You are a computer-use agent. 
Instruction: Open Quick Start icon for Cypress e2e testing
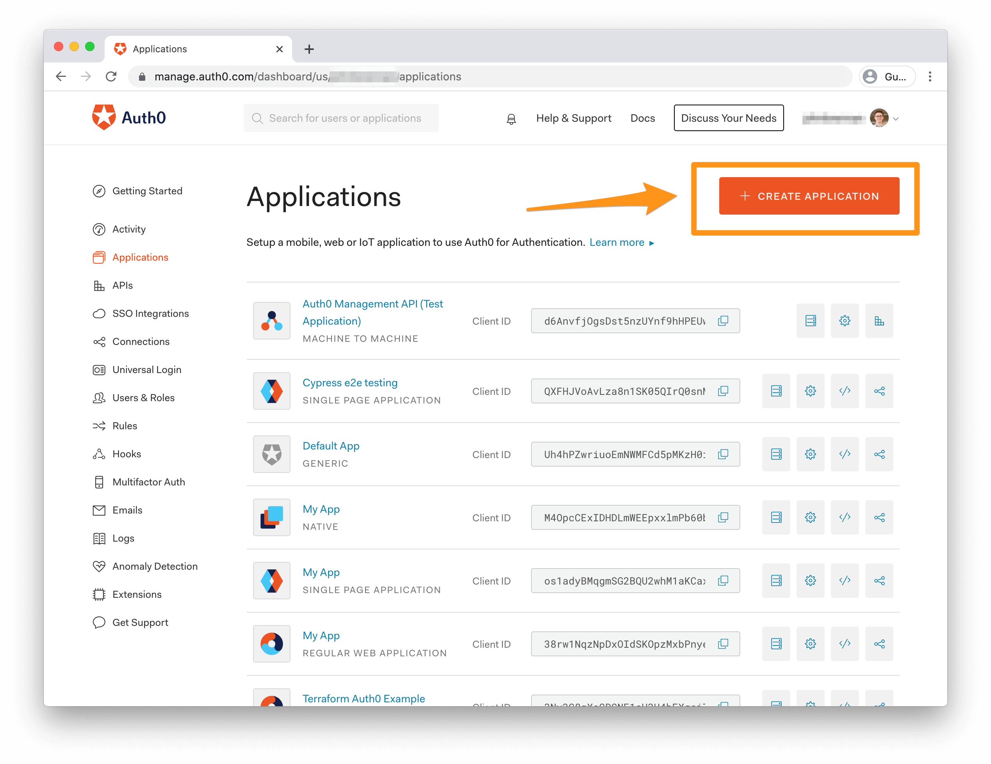point(776,391)
